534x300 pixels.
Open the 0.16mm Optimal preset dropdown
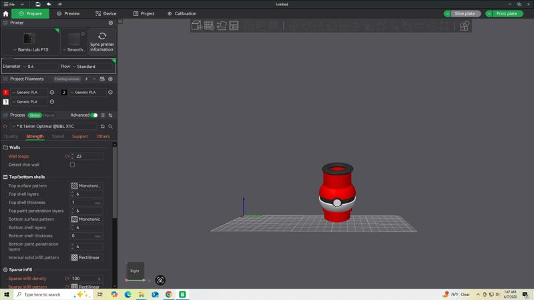pos(53,126)
